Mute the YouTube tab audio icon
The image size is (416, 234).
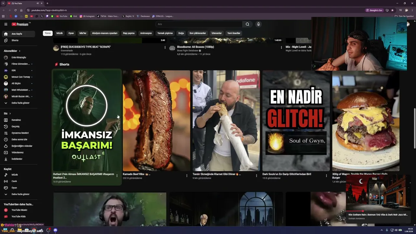[x=38, y=3]
